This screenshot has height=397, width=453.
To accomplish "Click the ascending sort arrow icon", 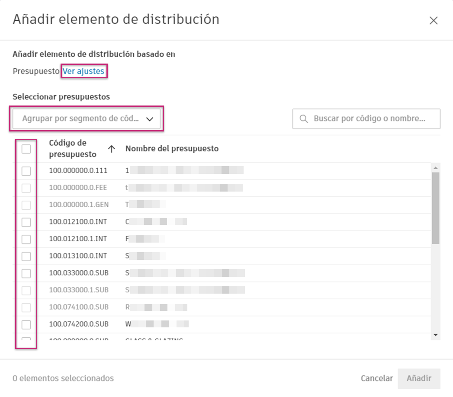I will point(112,149).
